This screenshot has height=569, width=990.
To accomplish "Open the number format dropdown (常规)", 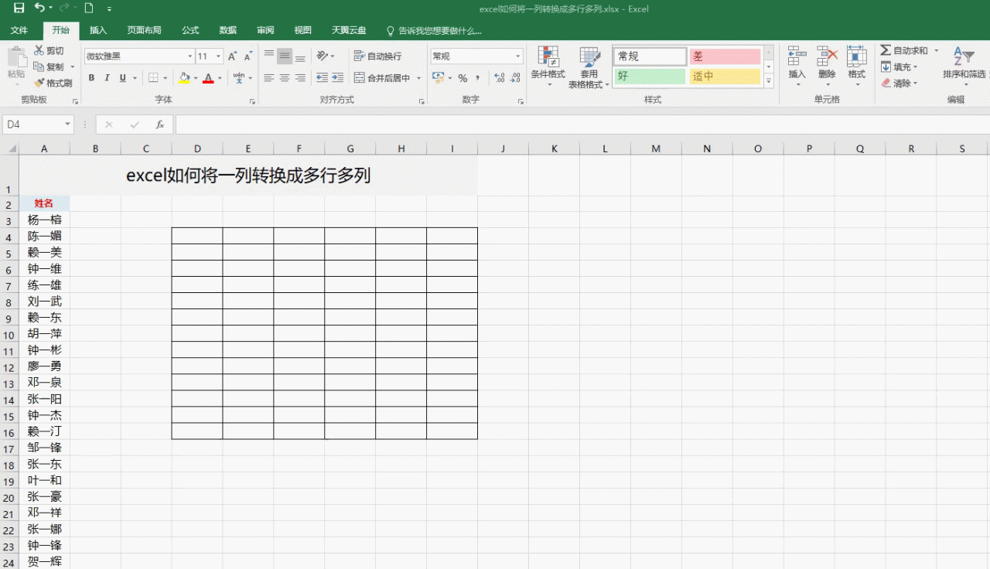I will 518,56.
